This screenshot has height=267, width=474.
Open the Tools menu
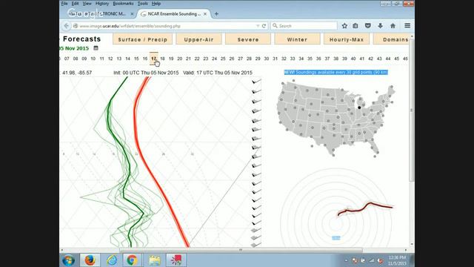pyautogui.click(x=142, y=4)
